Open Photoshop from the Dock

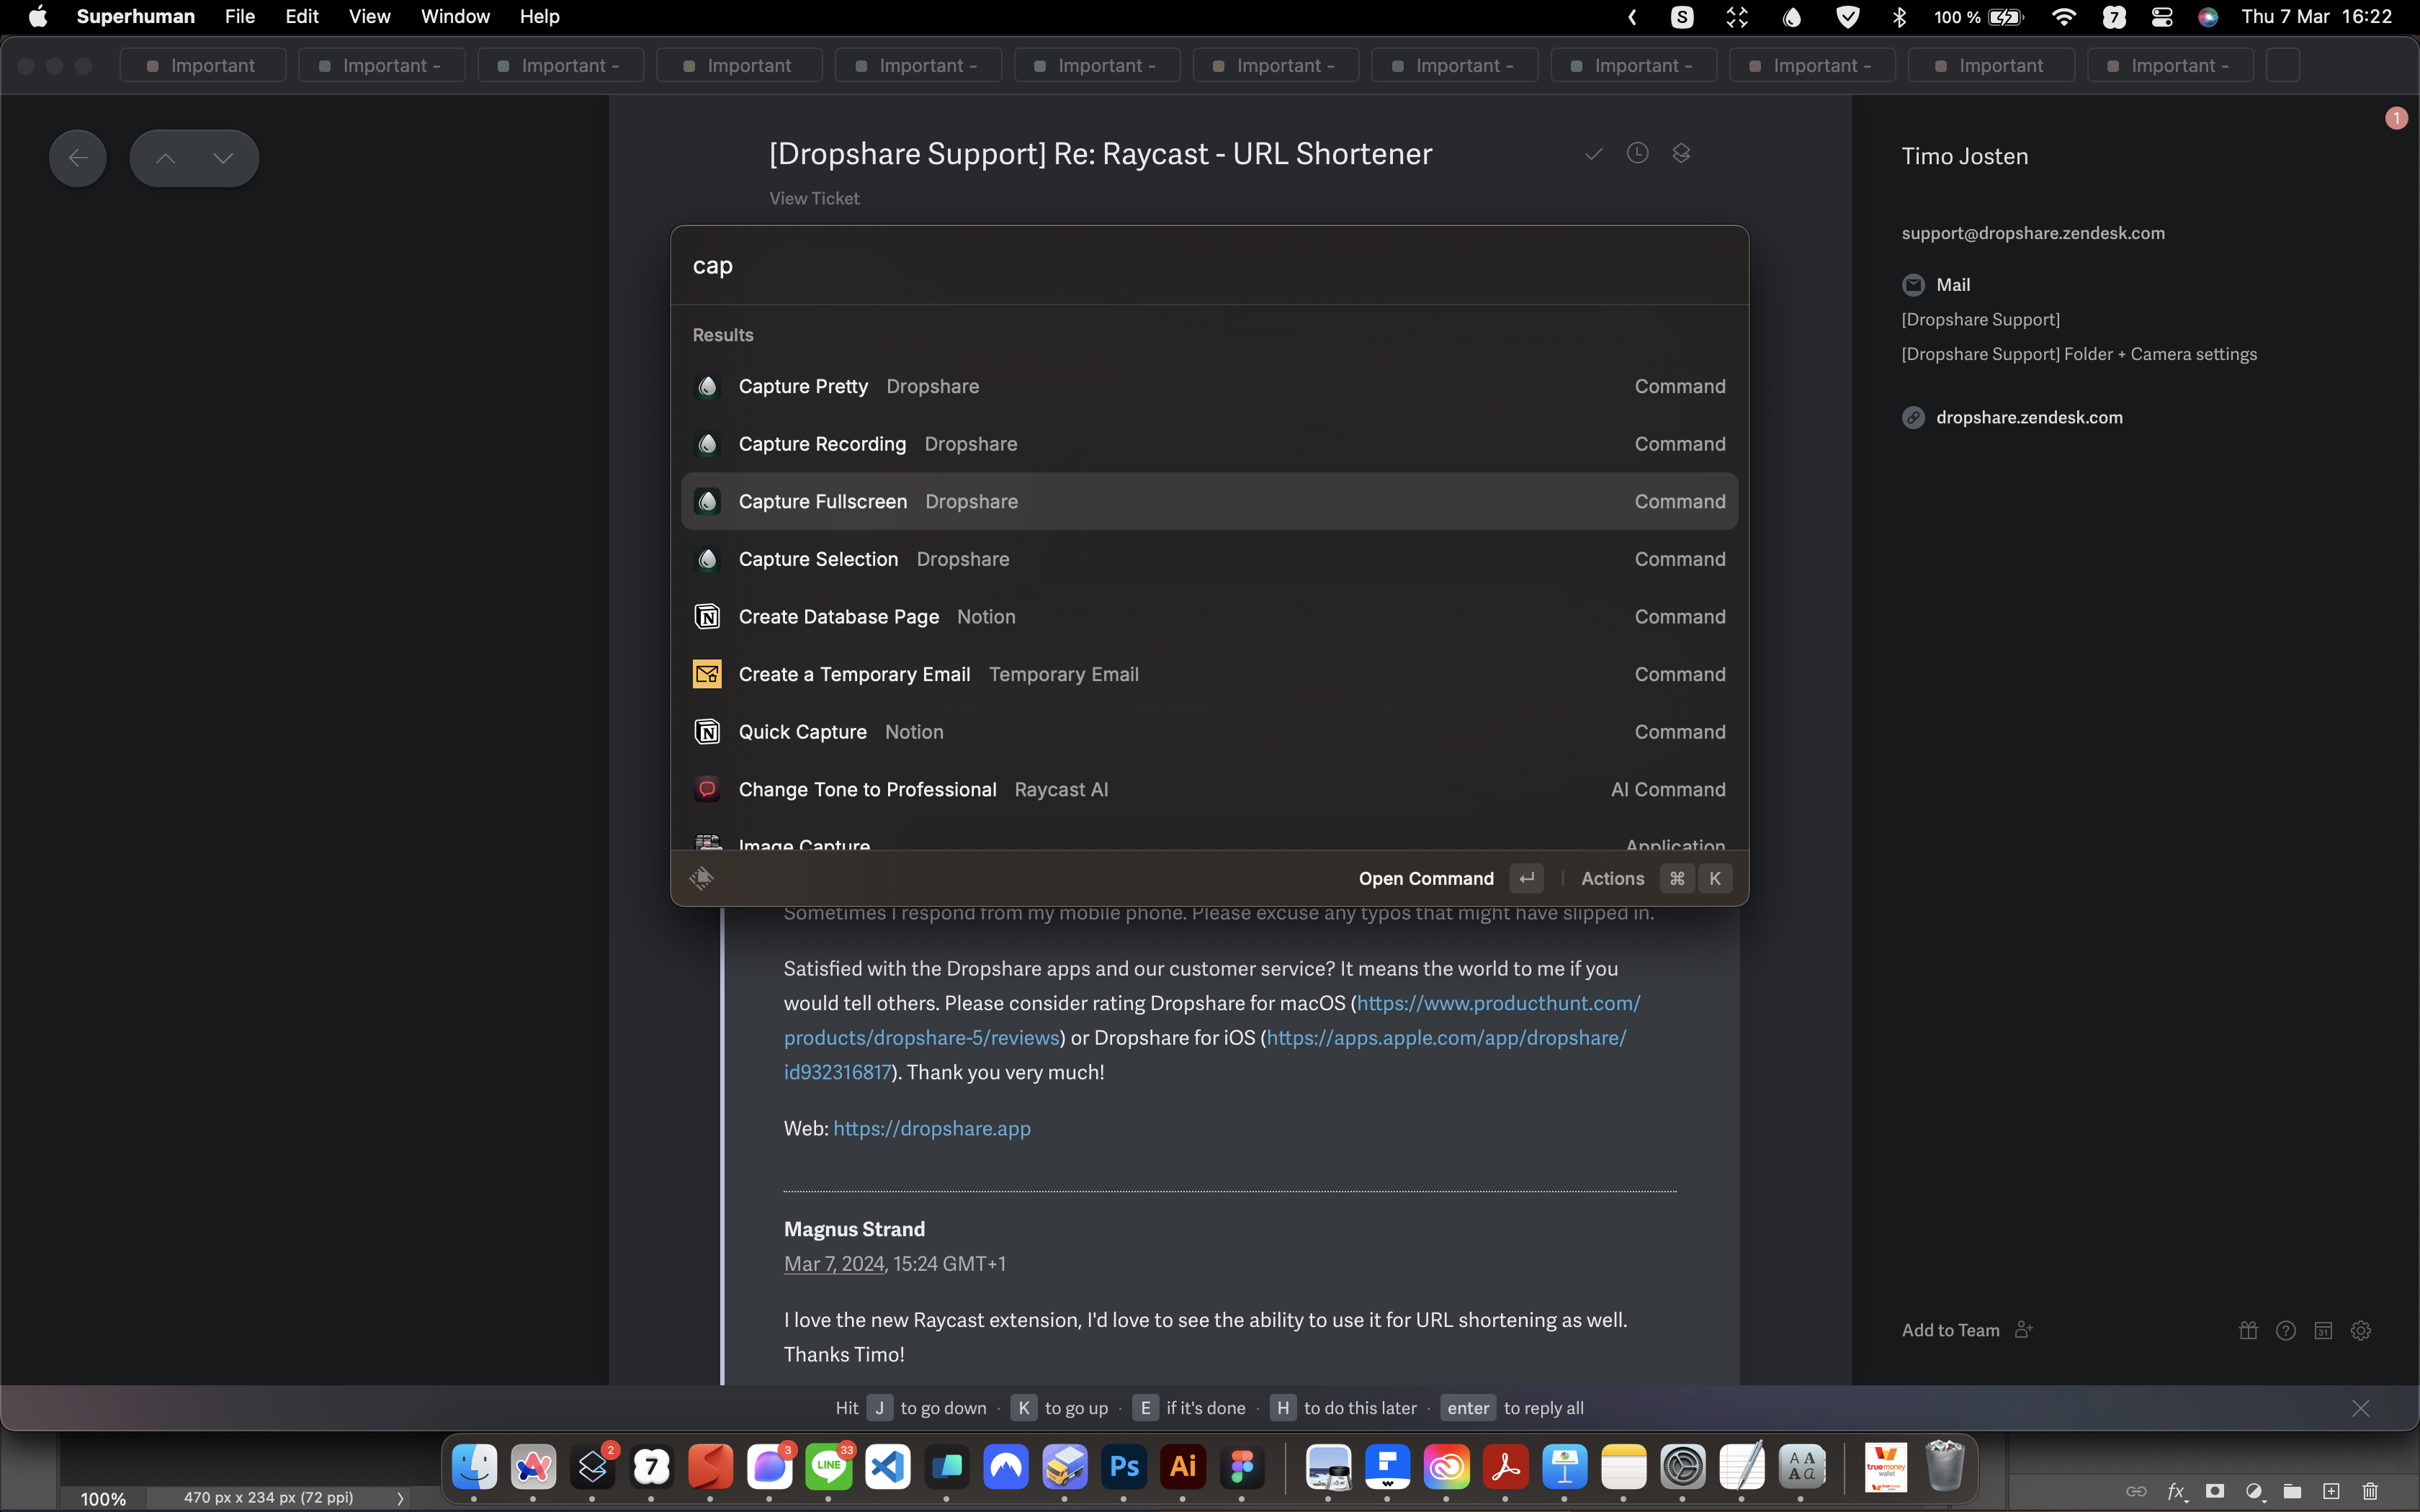click(x=1124, y=1467)
